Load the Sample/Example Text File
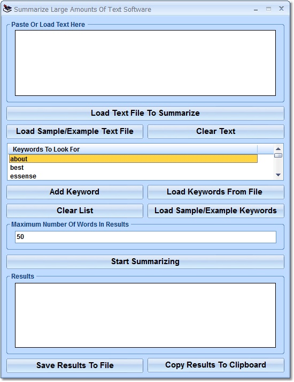 (x=75, y=131)
